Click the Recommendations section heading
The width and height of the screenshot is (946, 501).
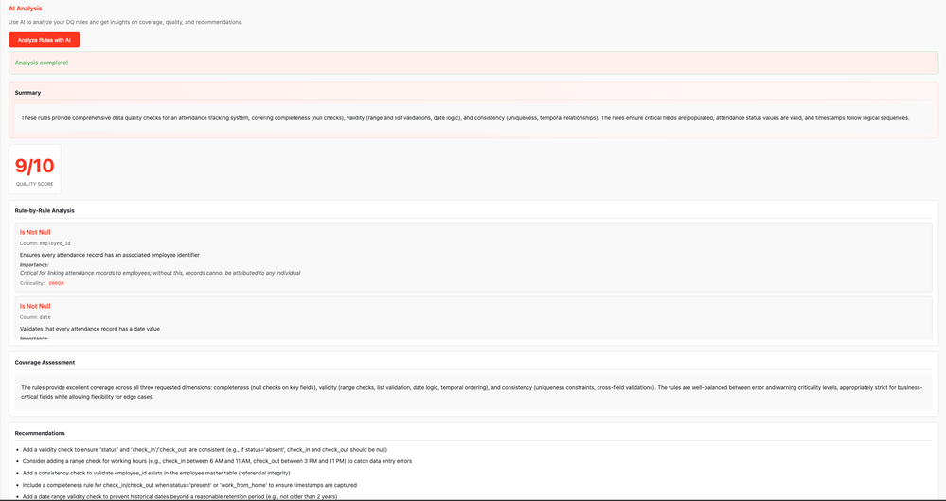click(x=40, y=433)
